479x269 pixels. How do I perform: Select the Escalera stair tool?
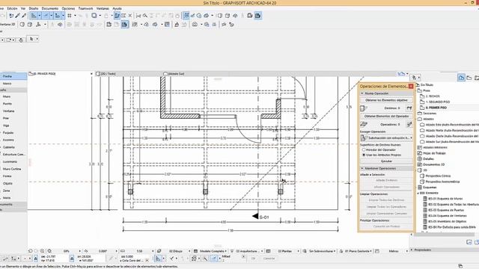(x=13, y=140)
